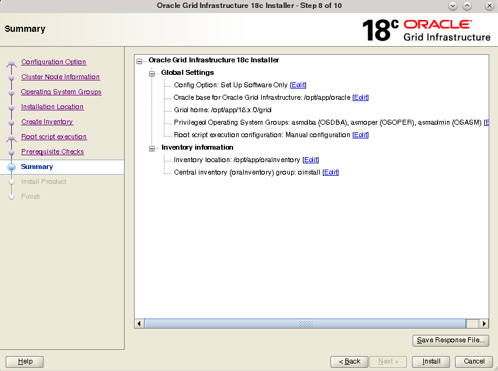Screen dimensions: 498x371
Task: Click the Root script execution step marker
Action: 11,138
